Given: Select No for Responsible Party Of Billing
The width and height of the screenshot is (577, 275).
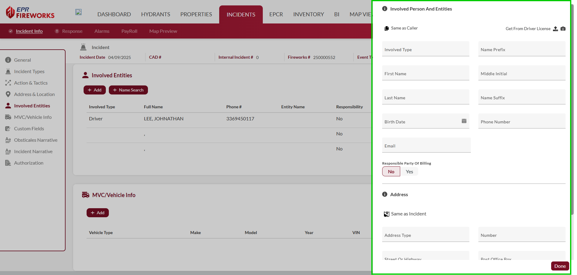Looking at the screenshot, I should coord(391,171).
